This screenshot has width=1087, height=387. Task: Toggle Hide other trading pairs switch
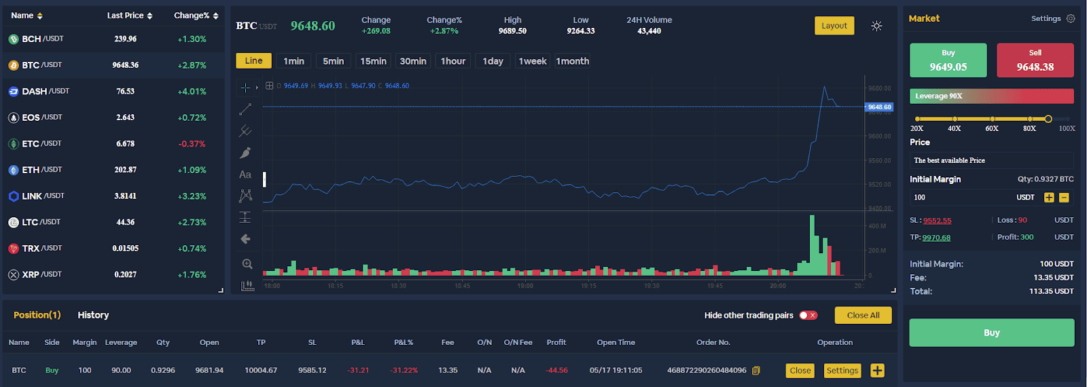808,315
